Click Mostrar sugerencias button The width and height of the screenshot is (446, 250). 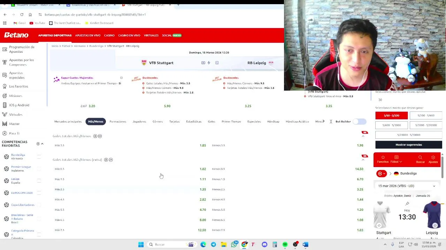tap(409, 144)
